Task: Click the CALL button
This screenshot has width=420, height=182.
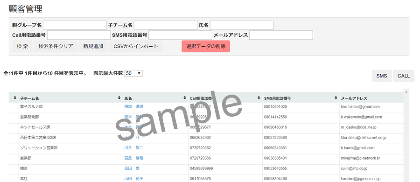Action: (404, 76)
